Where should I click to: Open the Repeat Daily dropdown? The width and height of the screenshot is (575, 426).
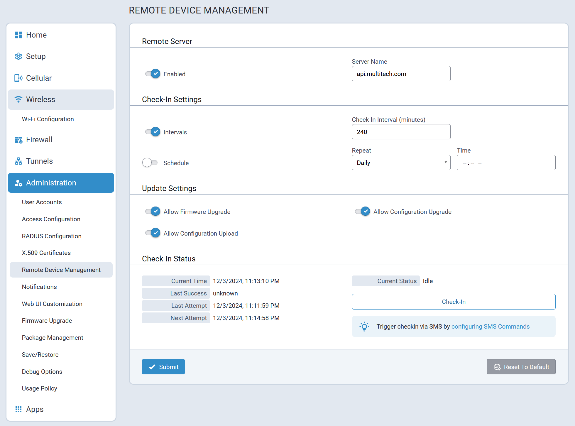tap(401, 163)
